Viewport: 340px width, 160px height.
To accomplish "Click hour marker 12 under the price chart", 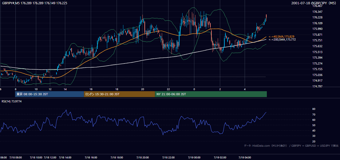I will point(50,89).
